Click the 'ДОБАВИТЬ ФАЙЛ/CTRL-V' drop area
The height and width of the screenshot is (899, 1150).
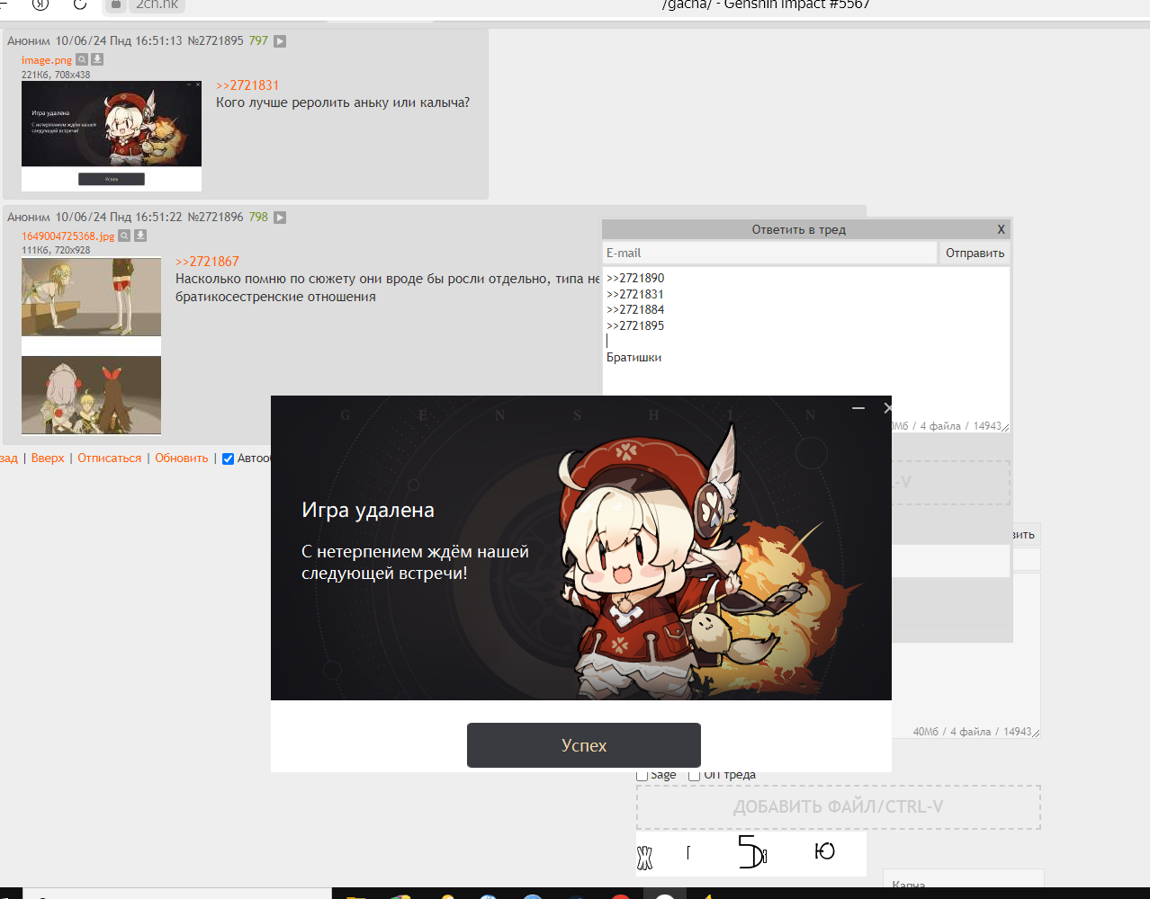(839, 807)
